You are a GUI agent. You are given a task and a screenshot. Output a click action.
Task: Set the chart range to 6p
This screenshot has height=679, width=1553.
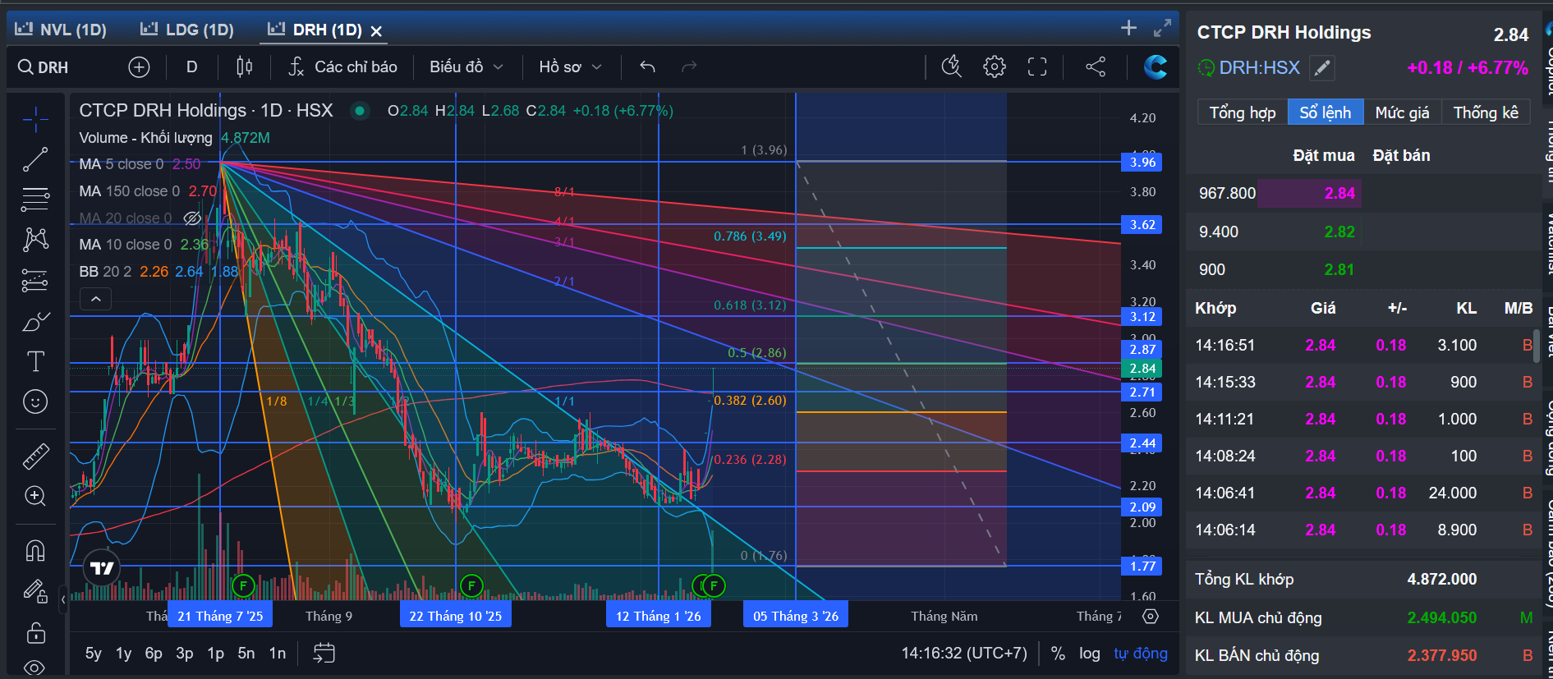(154, 654)
